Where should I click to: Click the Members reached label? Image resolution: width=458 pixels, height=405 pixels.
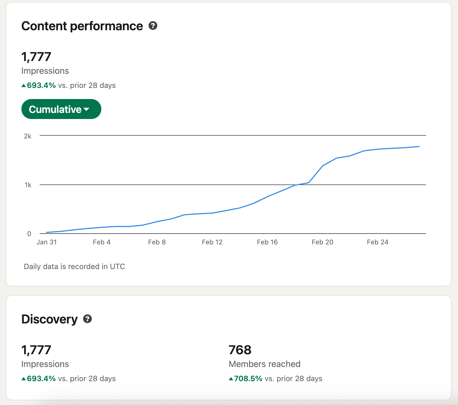(x=264, y=364)
